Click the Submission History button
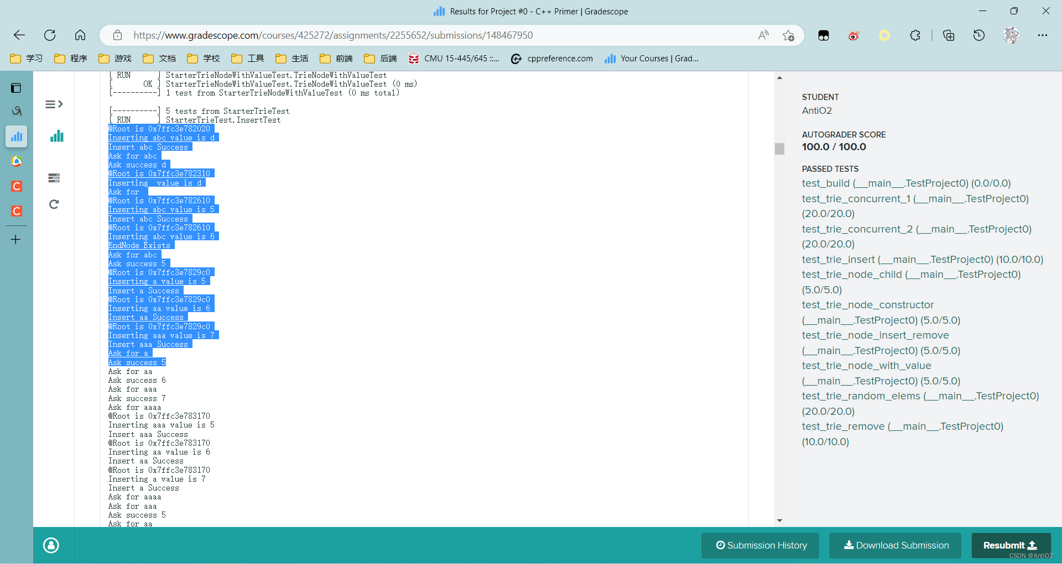Screen dimensions: 1062x564 761,545
